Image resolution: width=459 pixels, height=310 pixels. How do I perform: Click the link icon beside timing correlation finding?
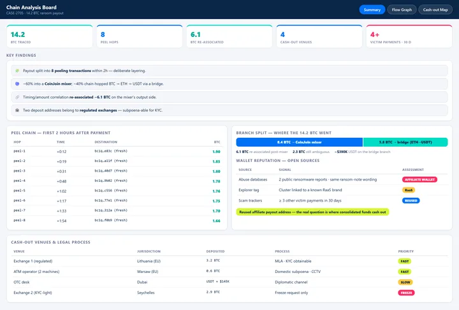point(17,97)
